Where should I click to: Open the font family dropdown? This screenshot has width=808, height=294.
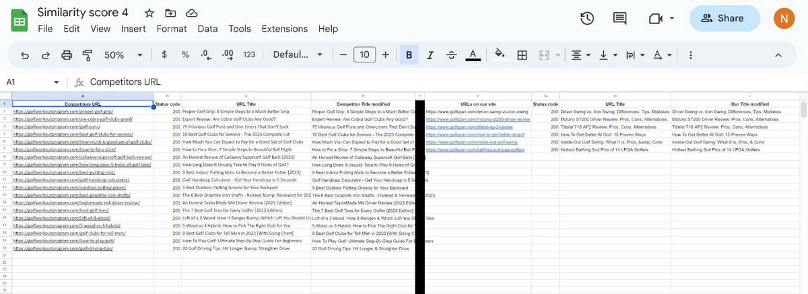click(x=298, y=55)
